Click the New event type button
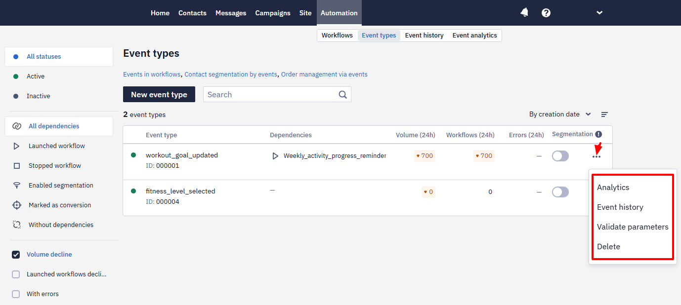 point(159,94)
